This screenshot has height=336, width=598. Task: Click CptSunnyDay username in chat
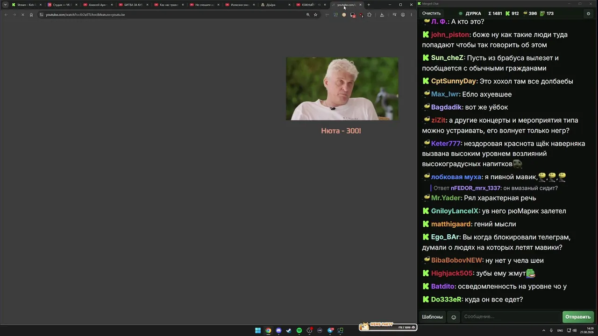[x=453, y=81]
